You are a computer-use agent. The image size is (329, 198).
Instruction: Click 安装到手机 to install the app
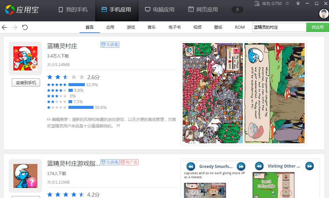point(26,82)
